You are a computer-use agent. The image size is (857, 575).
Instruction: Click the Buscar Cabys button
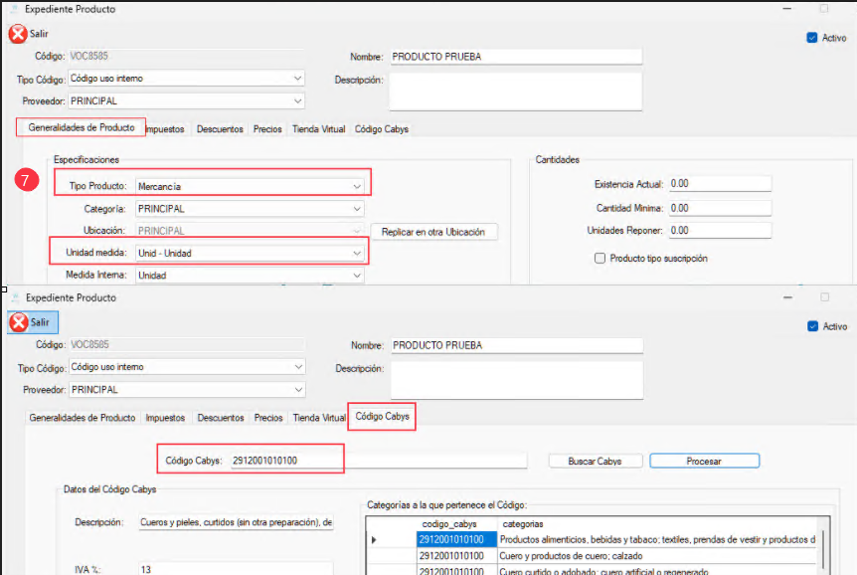[x=595, y=462]
